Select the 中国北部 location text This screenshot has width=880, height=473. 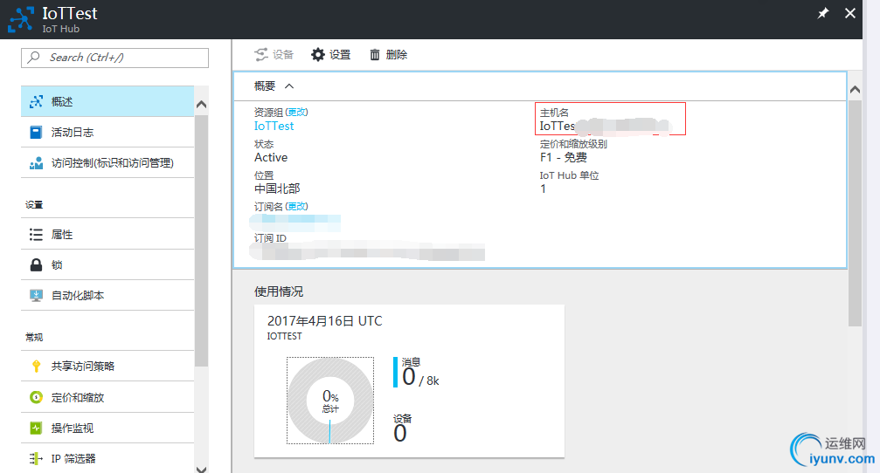277,189
